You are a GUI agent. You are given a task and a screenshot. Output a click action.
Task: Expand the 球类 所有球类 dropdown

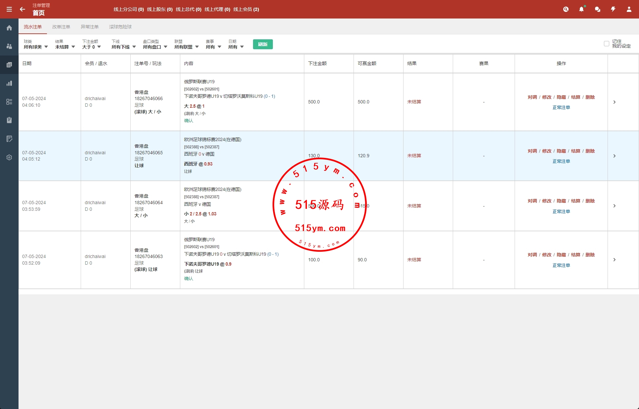(36, 47)
